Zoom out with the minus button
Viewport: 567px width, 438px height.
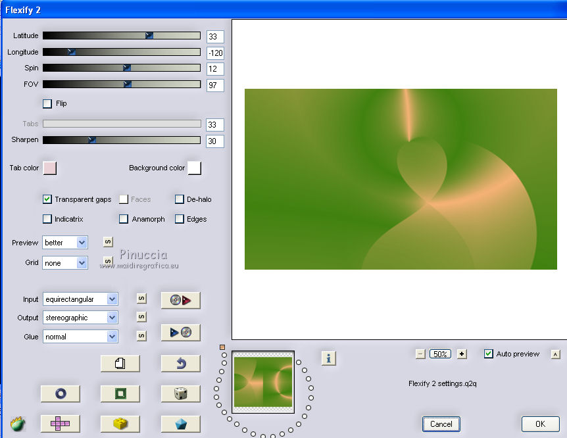pos(420,354)
